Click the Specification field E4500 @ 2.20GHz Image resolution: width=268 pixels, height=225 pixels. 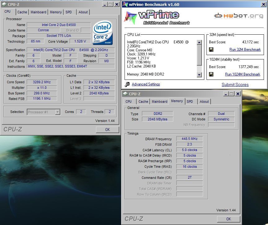[x=70, y=50]
